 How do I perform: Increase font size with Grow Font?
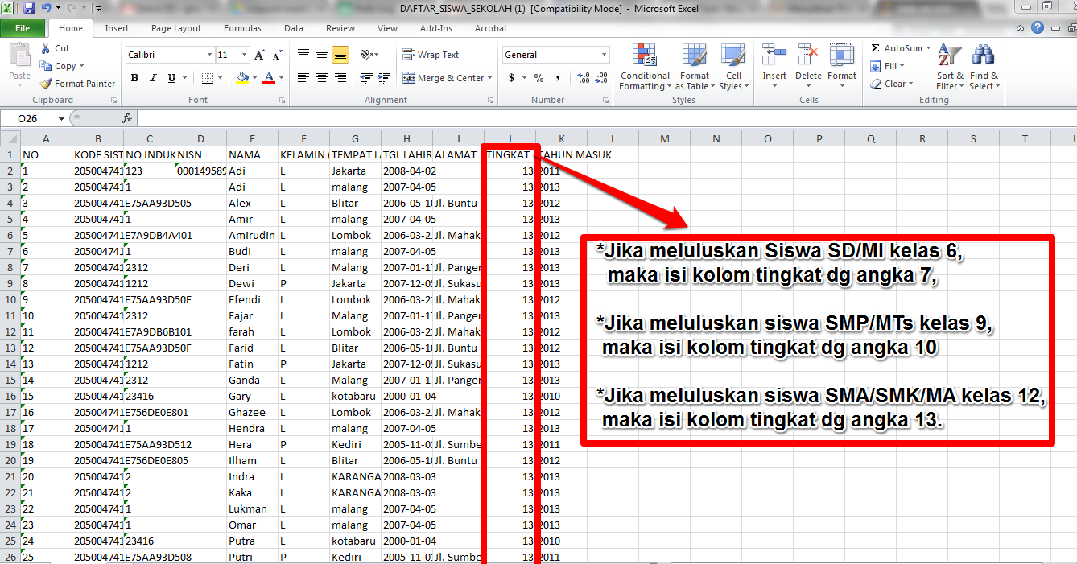click(x=259, y=55)
